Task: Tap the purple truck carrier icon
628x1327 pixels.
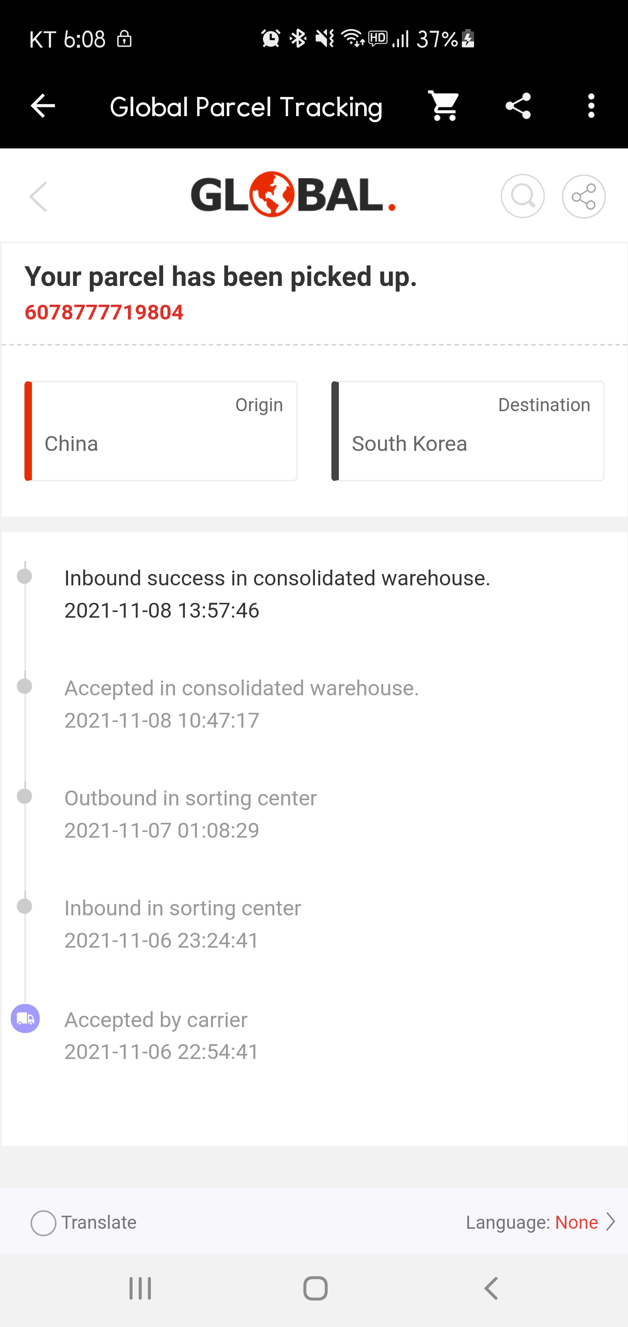Action: (x=25, y=1018)
